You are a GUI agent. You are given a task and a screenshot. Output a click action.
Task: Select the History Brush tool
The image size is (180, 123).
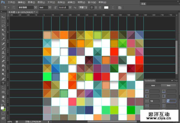3,57
